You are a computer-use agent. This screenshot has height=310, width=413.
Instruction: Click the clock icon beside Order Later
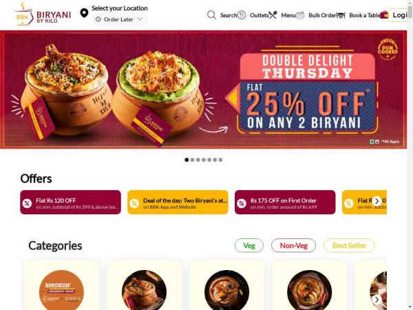pyautogui.click(x=98, y=19)
